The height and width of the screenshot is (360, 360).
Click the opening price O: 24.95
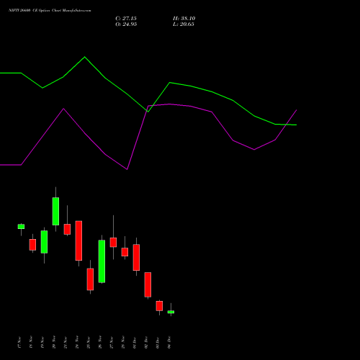126,24
